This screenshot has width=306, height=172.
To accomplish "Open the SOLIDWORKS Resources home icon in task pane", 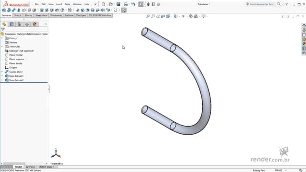I will point(304,25).
